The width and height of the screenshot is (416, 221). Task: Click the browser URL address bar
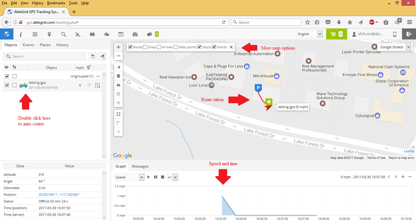(122, 22)
